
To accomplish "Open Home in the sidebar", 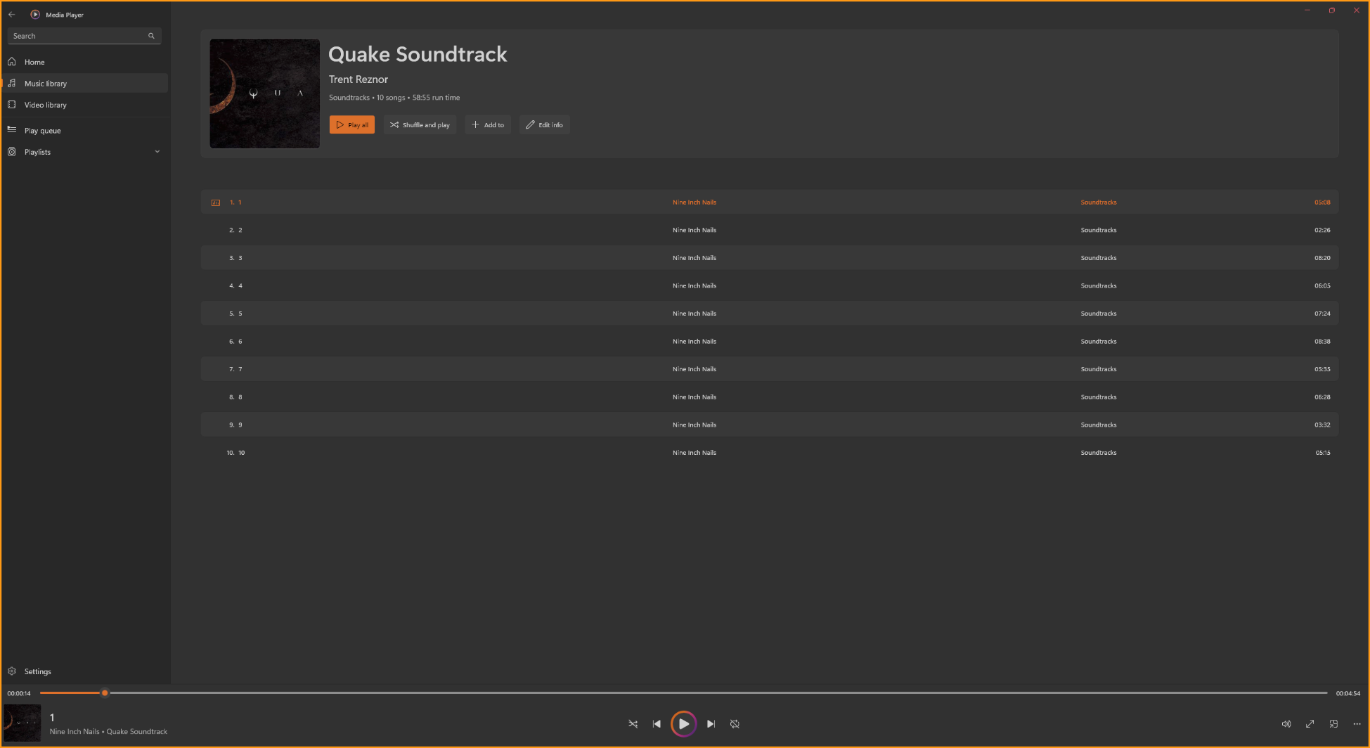I will point(85,62).
